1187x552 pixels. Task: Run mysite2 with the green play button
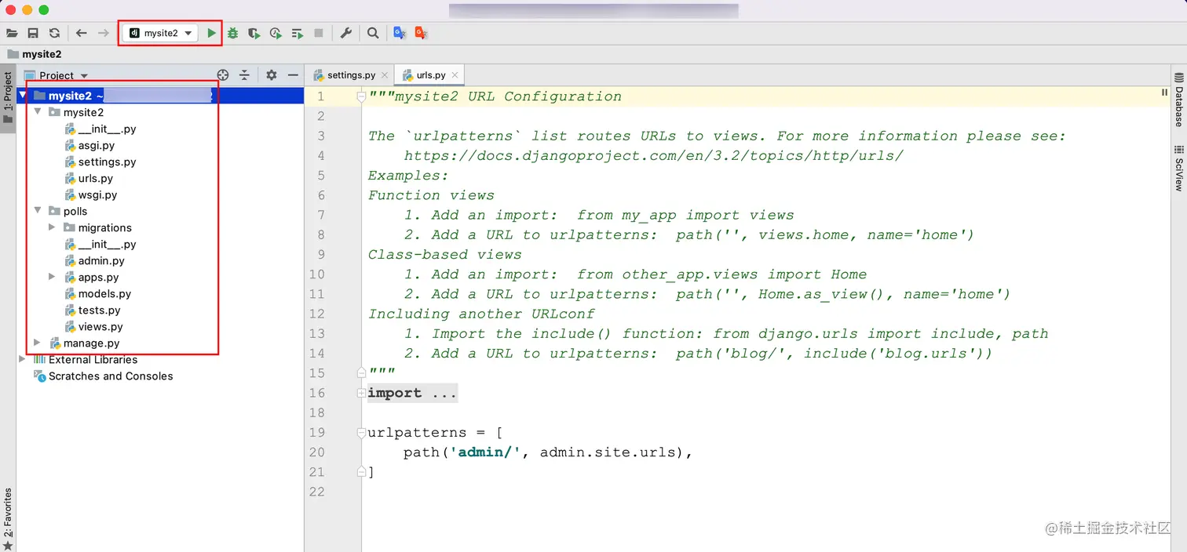click(212, 33)
